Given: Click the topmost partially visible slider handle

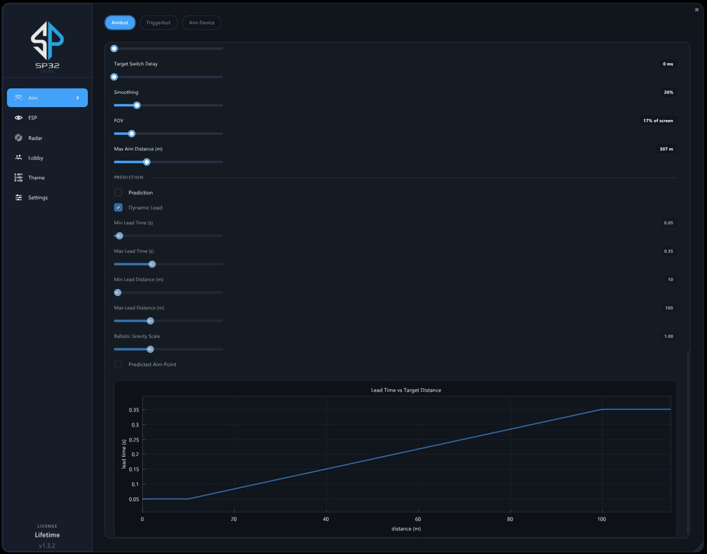Looking at the screenshot, I should pos(114,49).
